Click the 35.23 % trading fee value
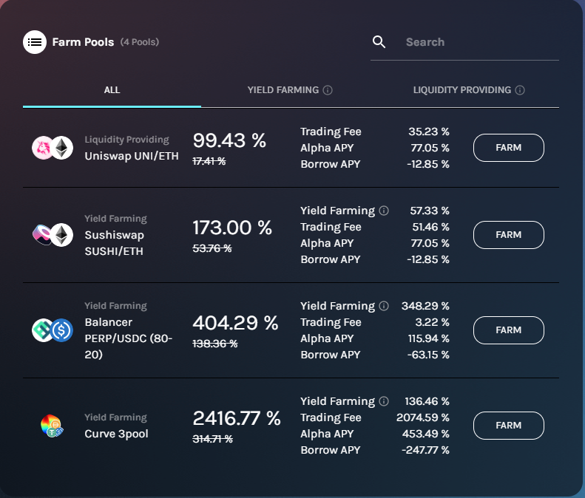585x498 pixels. click(429, 132)
